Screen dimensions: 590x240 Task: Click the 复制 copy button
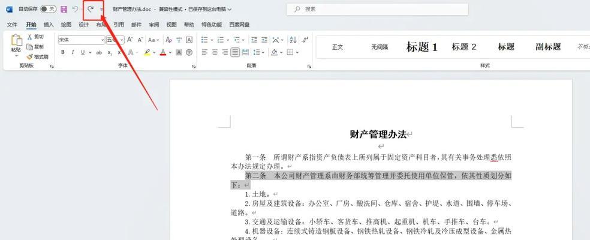pos(35,47)
